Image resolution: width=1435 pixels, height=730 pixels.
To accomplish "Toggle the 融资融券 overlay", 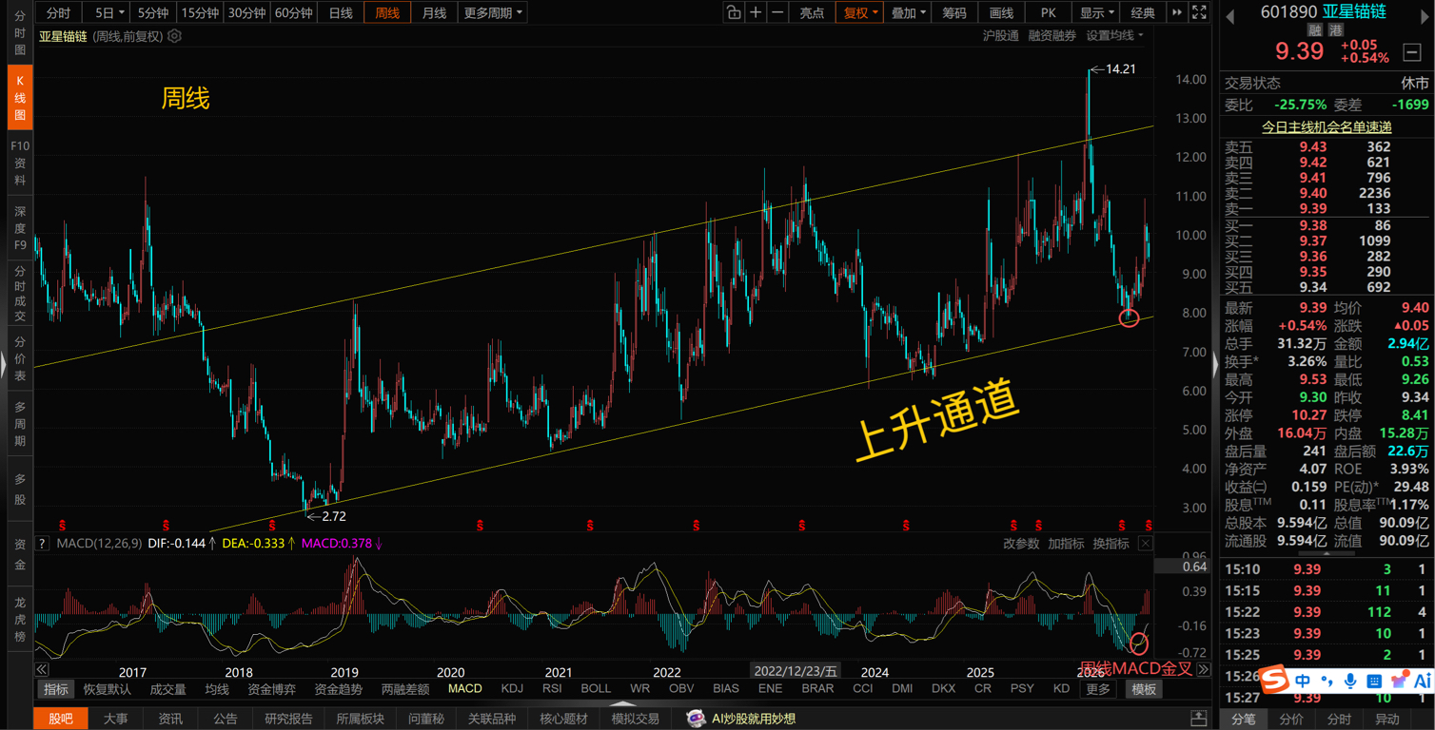I will click(x=1052, y=35).
